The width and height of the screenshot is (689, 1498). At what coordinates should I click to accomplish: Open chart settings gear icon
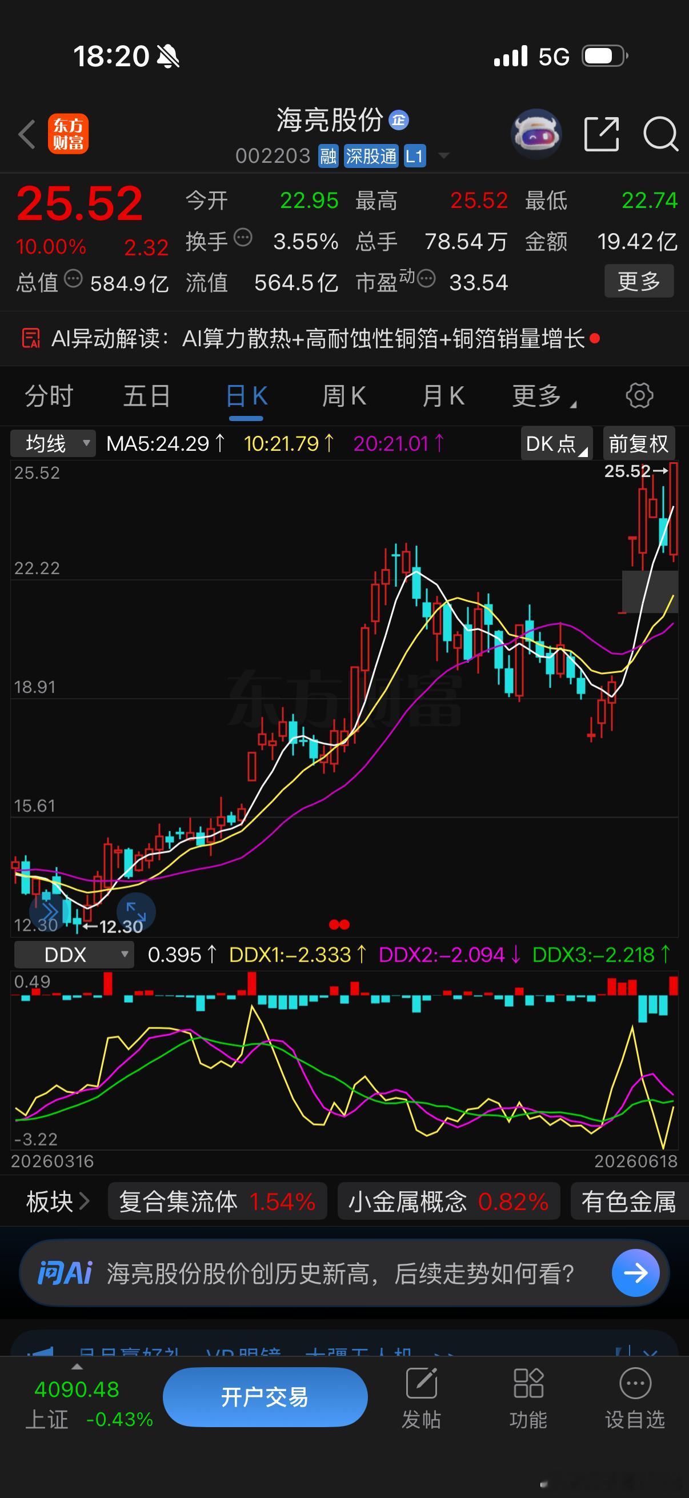(639, 395)
